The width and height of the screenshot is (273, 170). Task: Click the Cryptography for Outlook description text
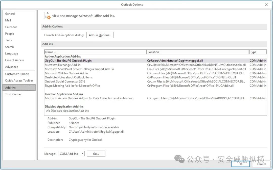click(85, 140)
